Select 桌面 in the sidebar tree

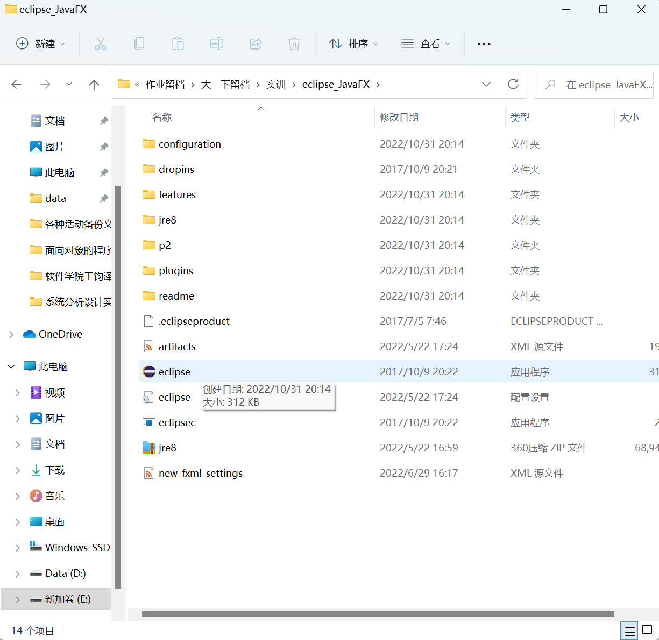[55, 522]
